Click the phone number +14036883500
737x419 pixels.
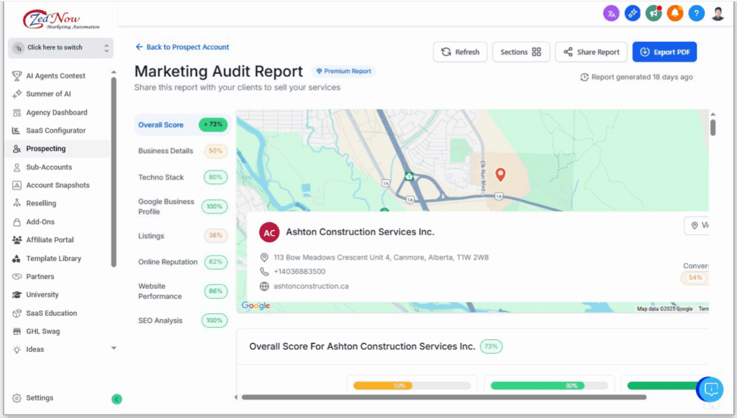point(299,272)
